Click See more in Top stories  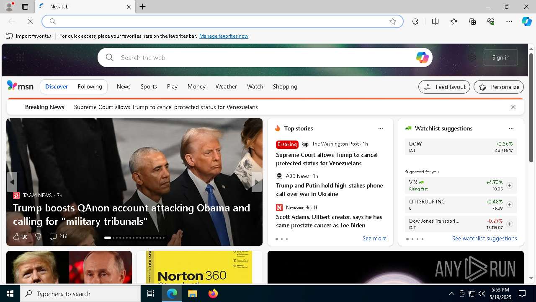(x=374, y=238)
